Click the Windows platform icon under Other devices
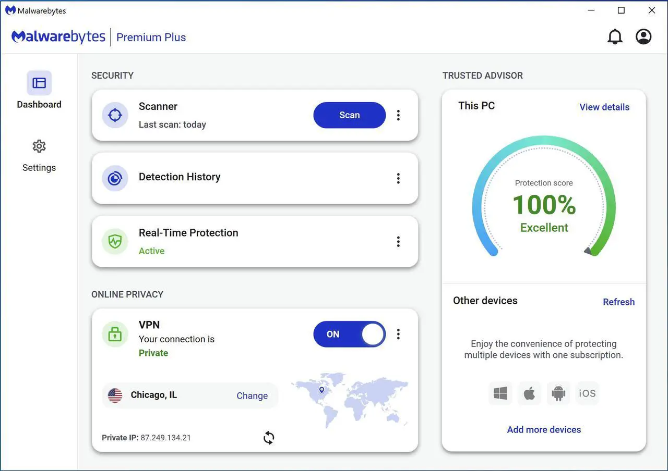The height and width of the screenshot is (471, 668). (x=500, y=393)
